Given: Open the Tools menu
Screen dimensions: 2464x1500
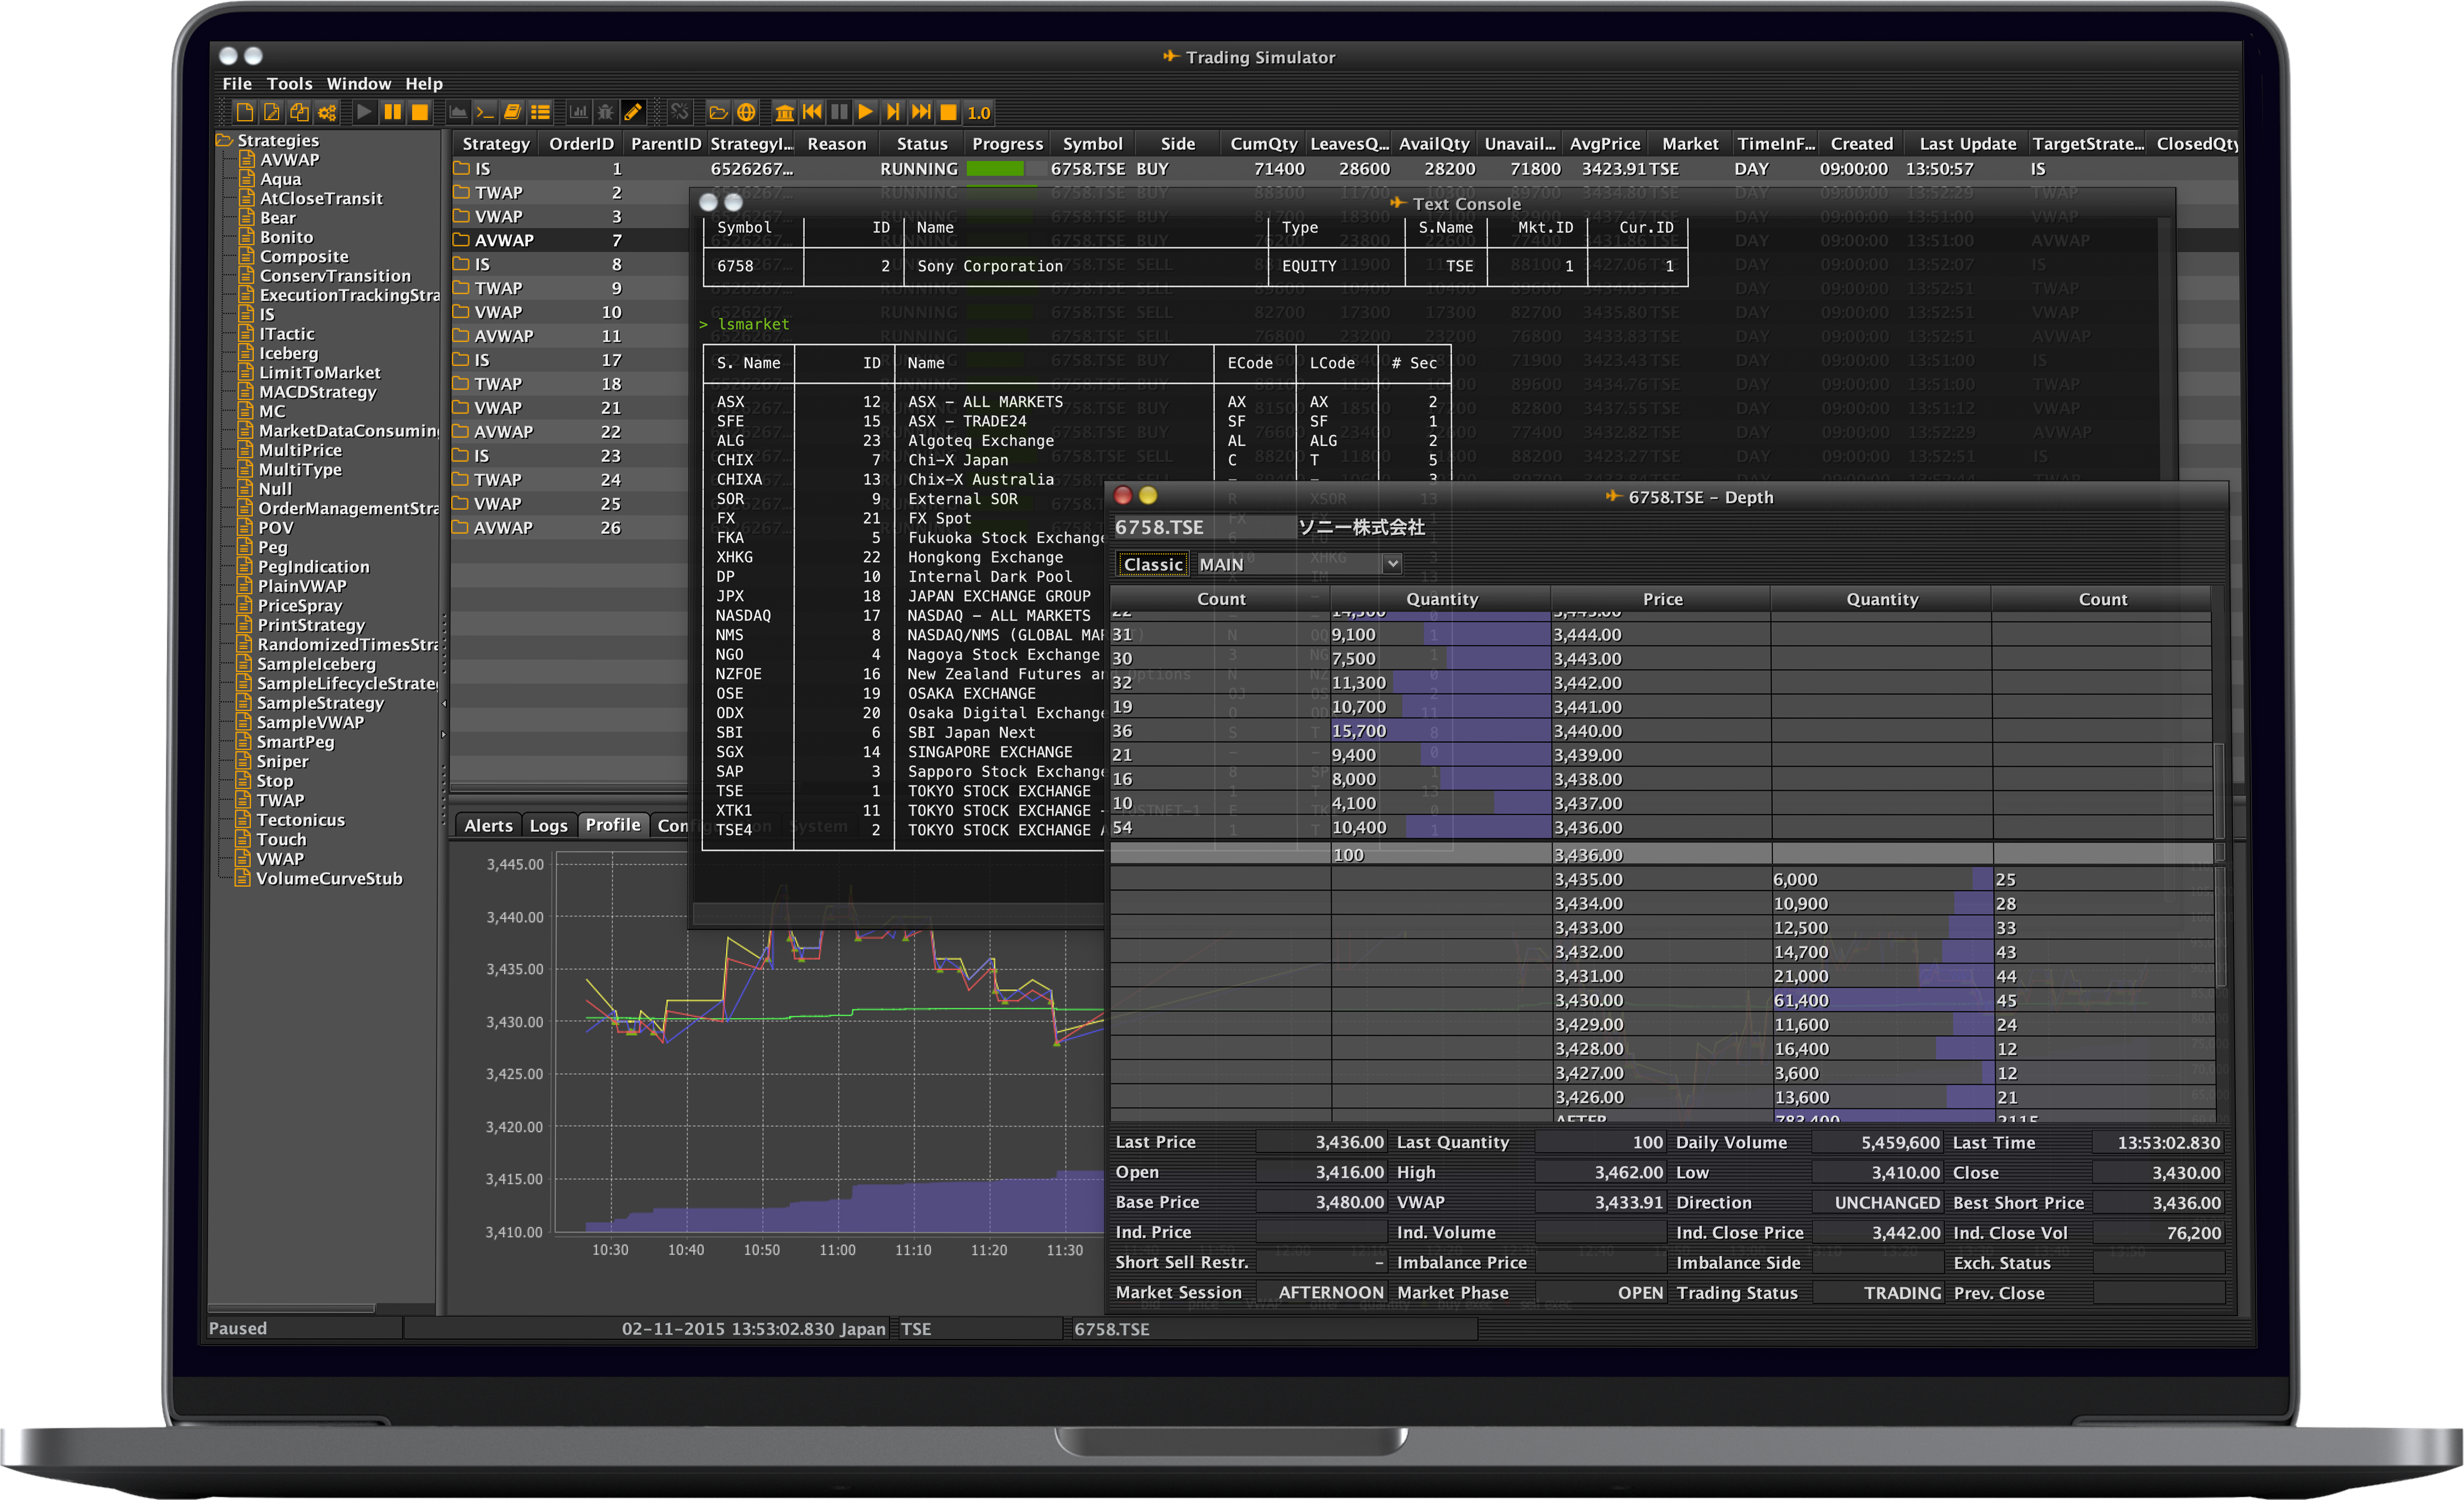Looking at the screenshot, I should click(x=289, y=84).
